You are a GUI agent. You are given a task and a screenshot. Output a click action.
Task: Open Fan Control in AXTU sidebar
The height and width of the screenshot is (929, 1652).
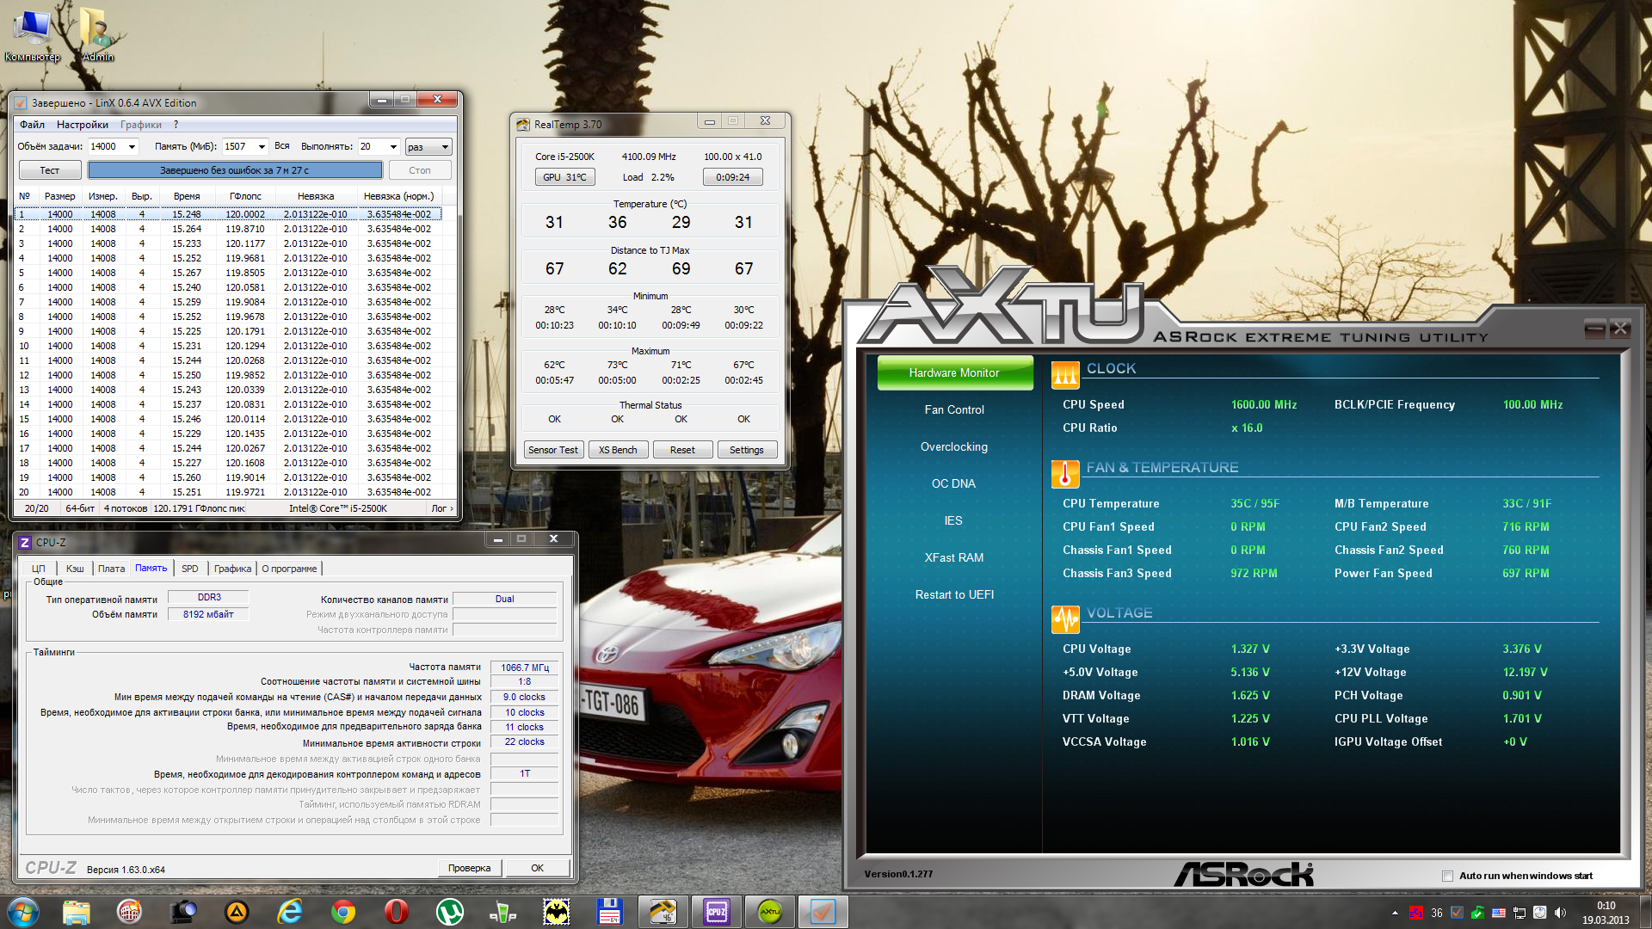pos(954,409)
